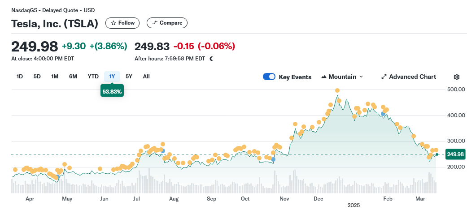467x214 pixels.
Task: Click the 53.83% return tooltip badge
Action: [x=112, y=91]
